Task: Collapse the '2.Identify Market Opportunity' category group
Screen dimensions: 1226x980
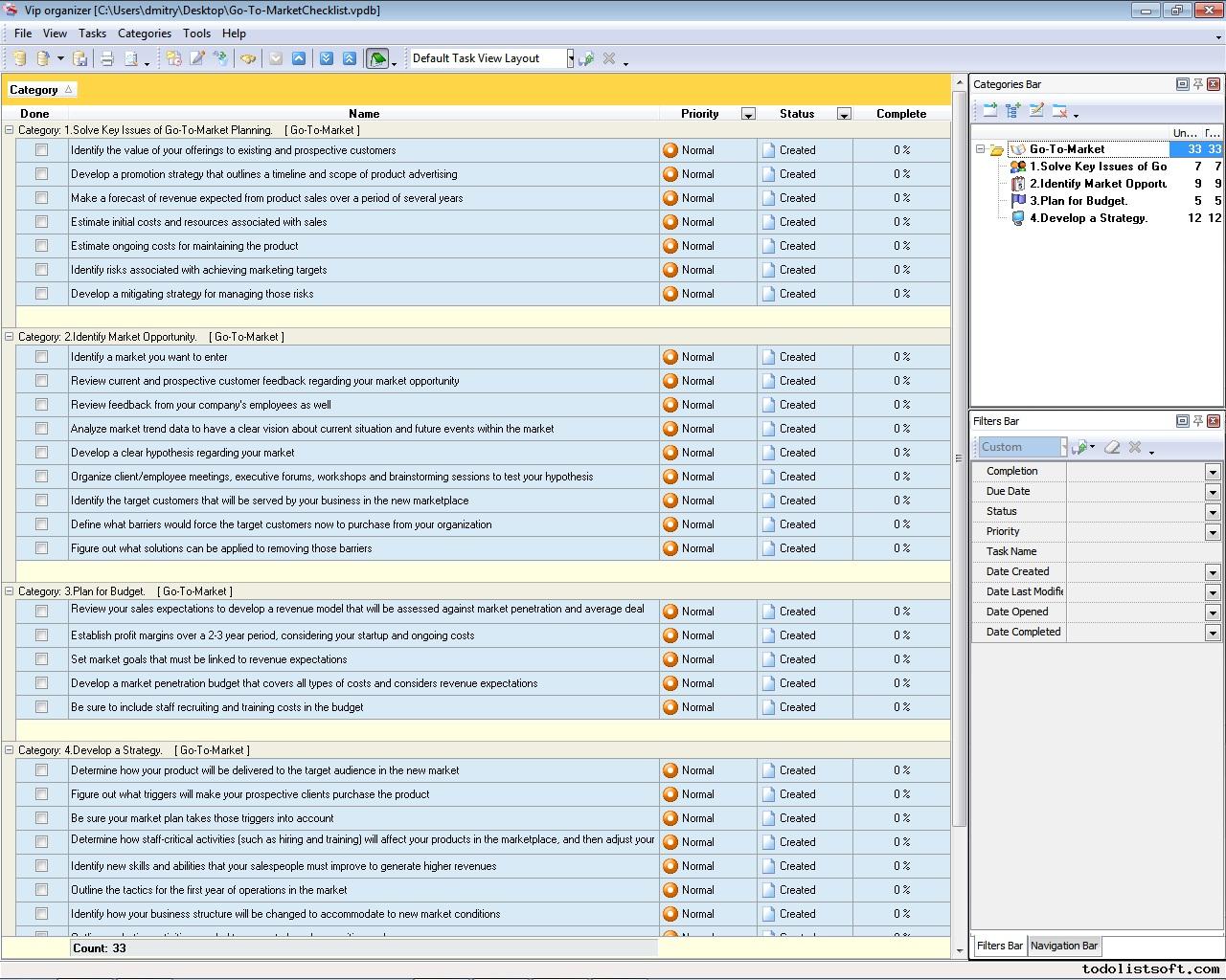Action: [10, 337]
